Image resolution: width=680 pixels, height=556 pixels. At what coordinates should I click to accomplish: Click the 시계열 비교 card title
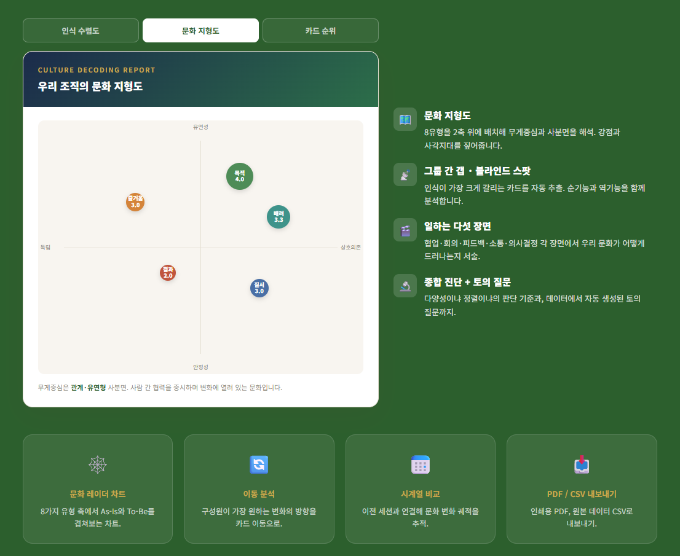pyautogui.click(x=420, y=494)
